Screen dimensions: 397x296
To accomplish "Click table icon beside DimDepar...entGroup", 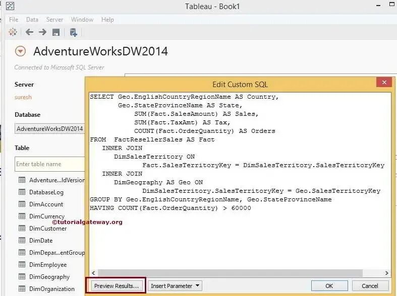I will [22, 252].
